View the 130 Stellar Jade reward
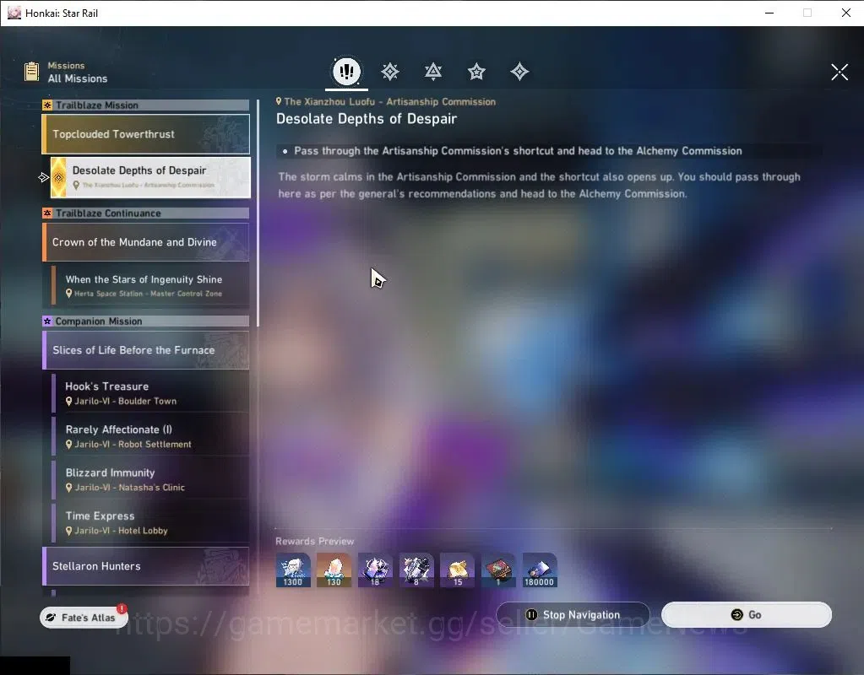 (334, 570)
